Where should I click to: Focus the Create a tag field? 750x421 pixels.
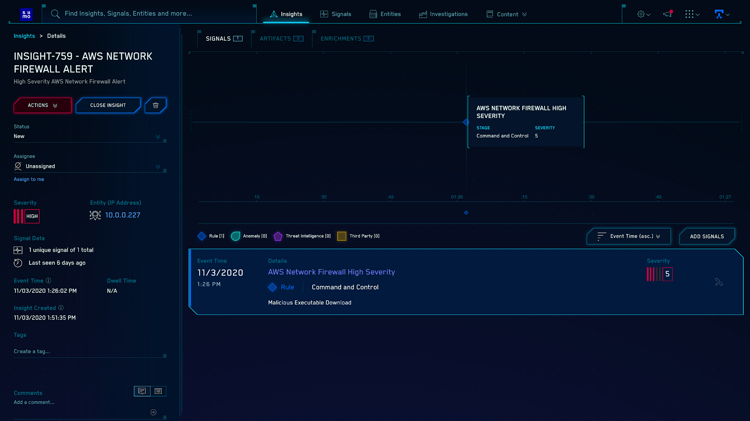click(90, 351)
